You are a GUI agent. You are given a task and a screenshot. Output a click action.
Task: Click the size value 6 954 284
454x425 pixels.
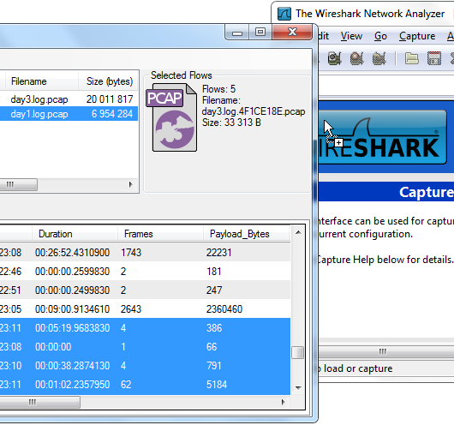click(x=112, y=114)
